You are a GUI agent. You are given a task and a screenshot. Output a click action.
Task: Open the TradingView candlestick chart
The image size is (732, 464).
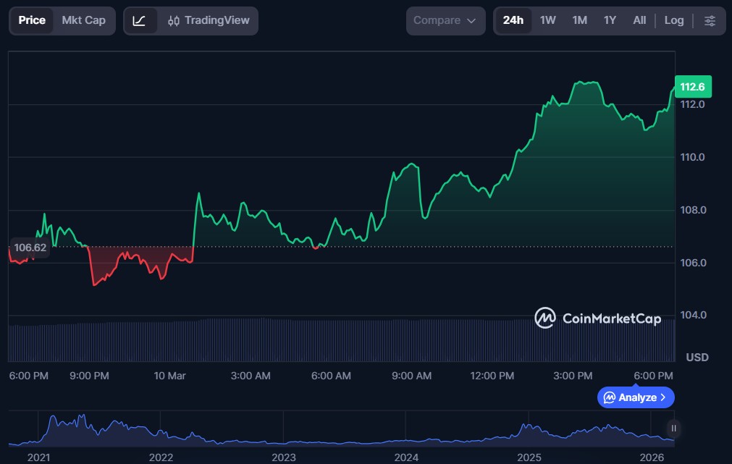click(209, 21)
